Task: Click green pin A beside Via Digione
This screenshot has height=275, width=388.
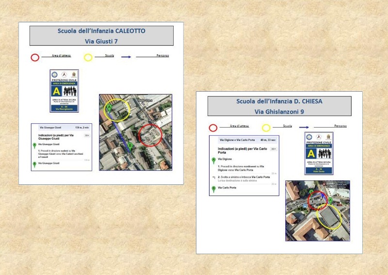Action: point(213,160)
